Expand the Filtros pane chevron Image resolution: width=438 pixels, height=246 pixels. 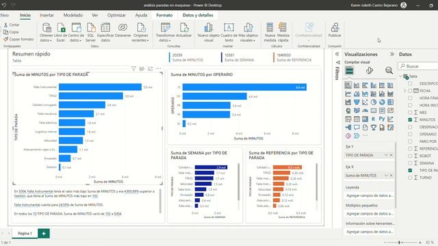click(x=337, y=54)
